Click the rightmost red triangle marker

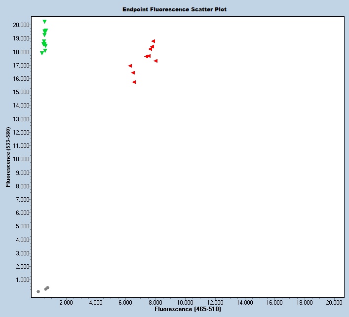pyautogui.click(x=155, y=61)
